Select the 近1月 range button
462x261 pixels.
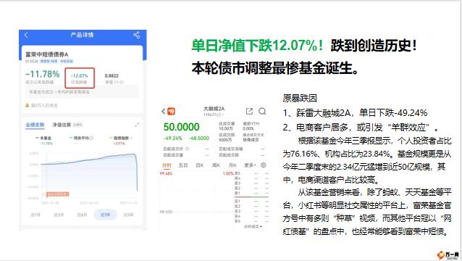click(35, 215)
